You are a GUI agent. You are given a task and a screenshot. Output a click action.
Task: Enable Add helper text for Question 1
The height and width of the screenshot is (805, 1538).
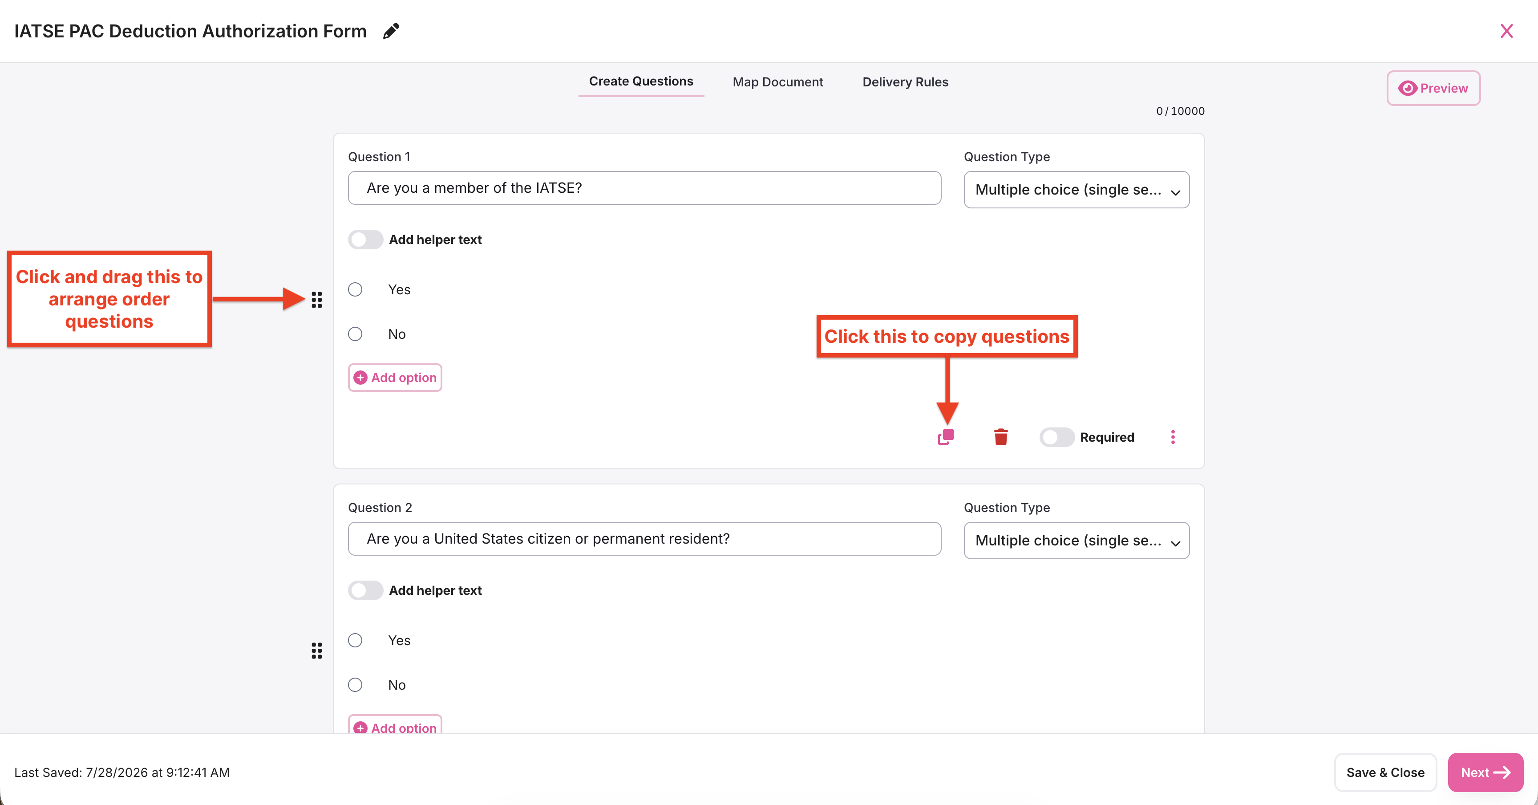(x=365, y=240)
